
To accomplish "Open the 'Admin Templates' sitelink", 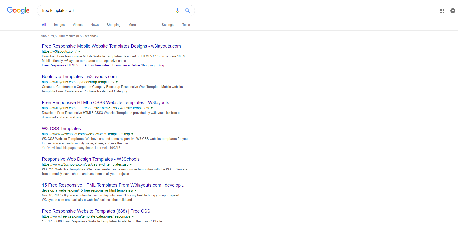I will [97, 65].
